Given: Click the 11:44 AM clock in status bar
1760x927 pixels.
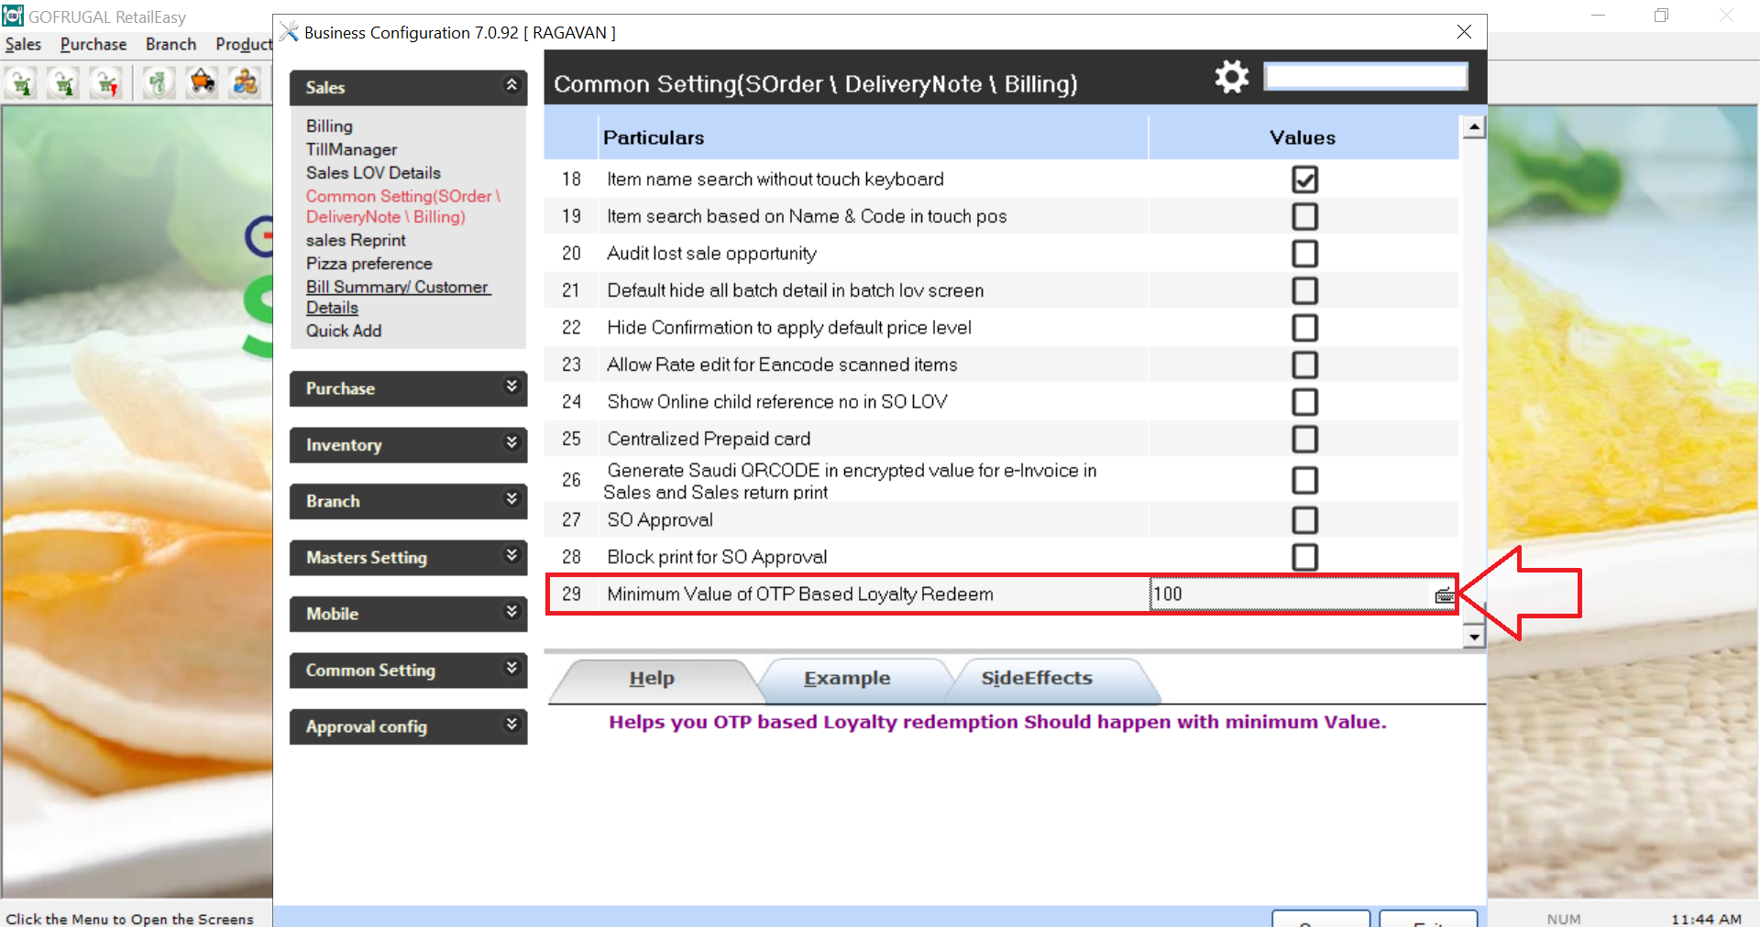Looking at the screenshot, I should (1706, 919).
